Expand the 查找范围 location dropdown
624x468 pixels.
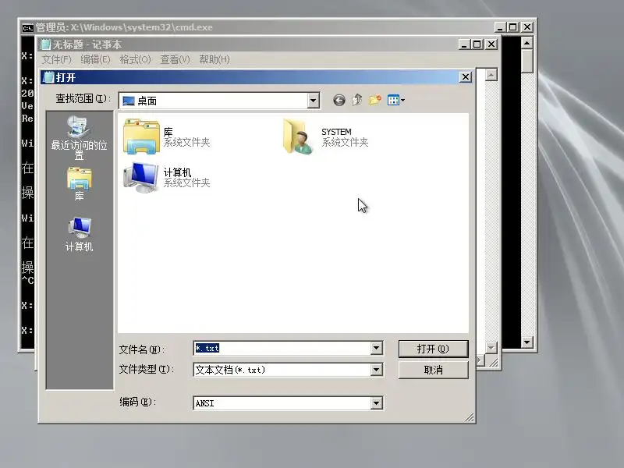(314, 101)
